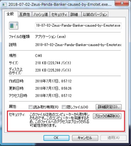Click the file type アプリケーション (.exe) text
The height and width of the screenshot is (146, 131).
50,37
